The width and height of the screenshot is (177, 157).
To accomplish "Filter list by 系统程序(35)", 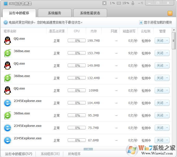I will click(x=50, y=154).
